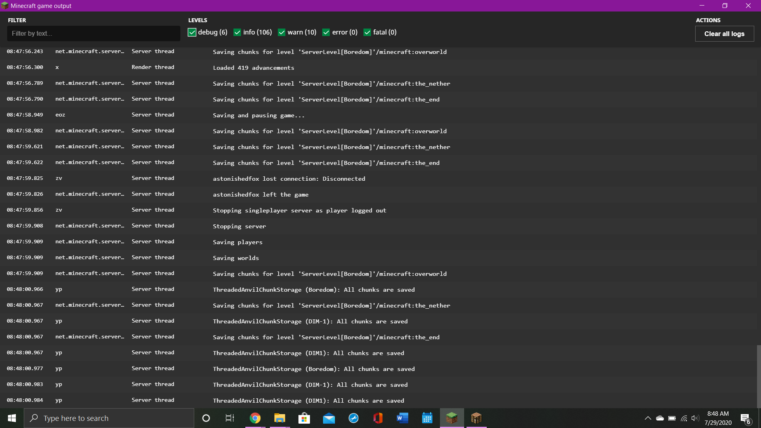Focus the Filter by text field
The width and height of the screenshot is (761, 428).
click(x=94, y=34)
